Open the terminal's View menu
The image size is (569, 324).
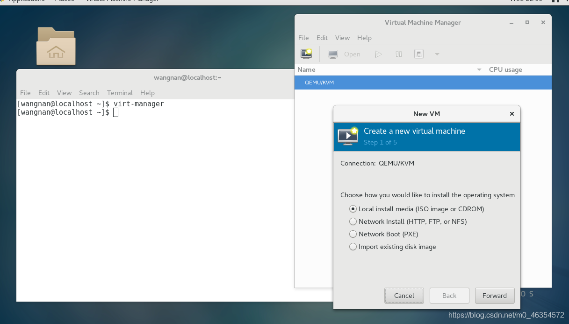[x=64, y=93]
